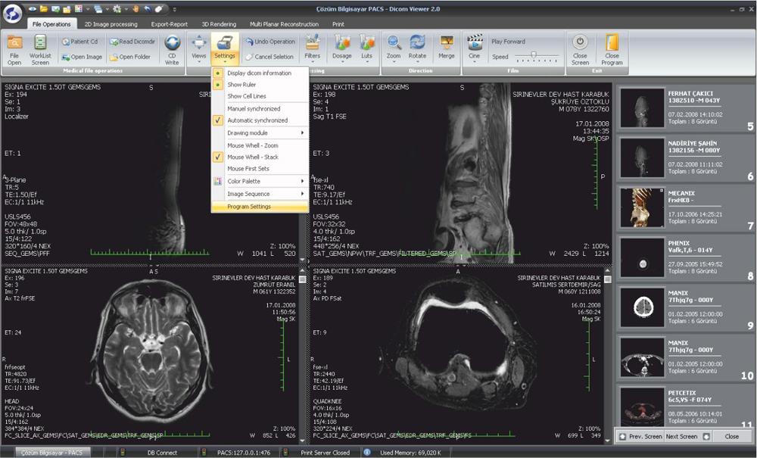Viewport: 757px width, 458px height.
Task: Click Next Screen button
Action: pos(687,436)
